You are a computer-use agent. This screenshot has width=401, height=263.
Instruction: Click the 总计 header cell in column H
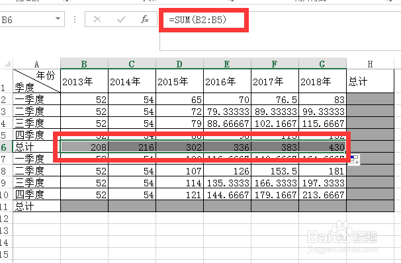point(370,81)
